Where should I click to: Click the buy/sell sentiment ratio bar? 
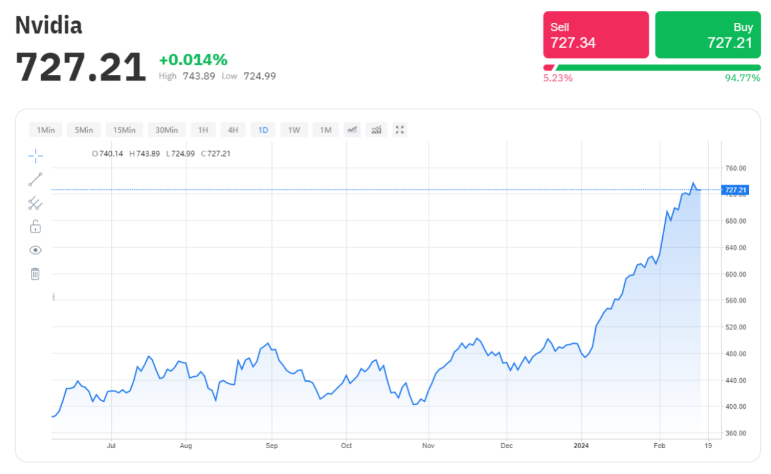click(651, 68)
